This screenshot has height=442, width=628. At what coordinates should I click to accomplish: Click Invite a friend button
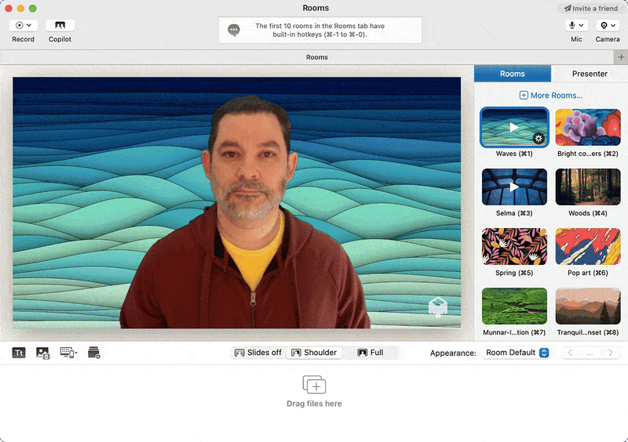click(590, 8)
